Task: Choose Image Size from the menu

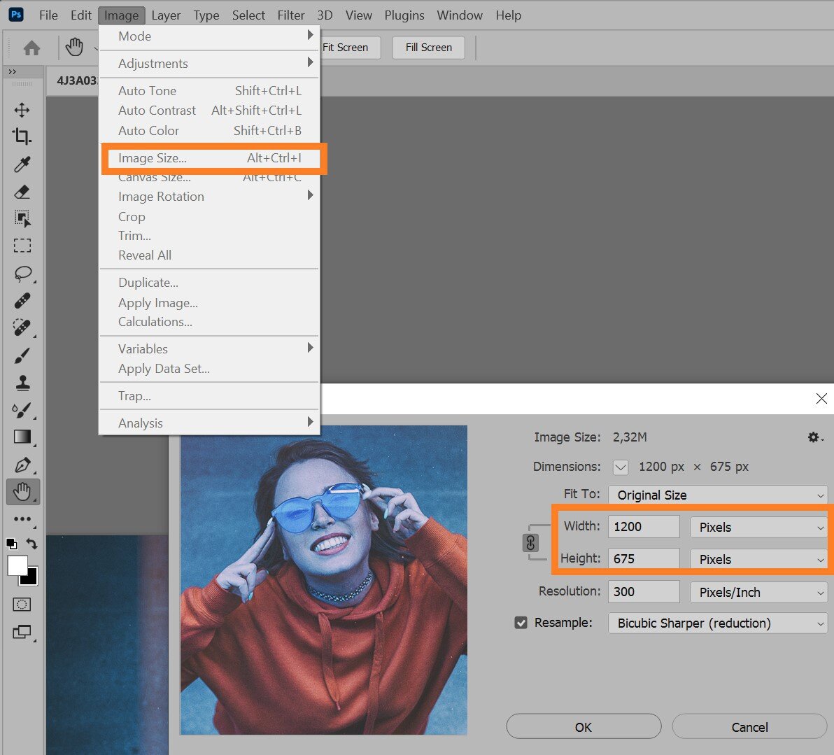Action: (x=209, y=158)
